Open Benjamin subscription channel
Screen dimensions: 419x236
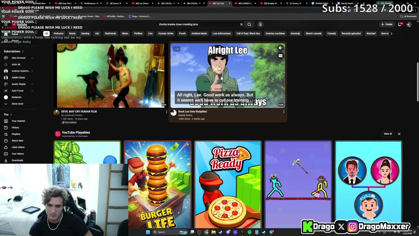click(x=18, y=97)
